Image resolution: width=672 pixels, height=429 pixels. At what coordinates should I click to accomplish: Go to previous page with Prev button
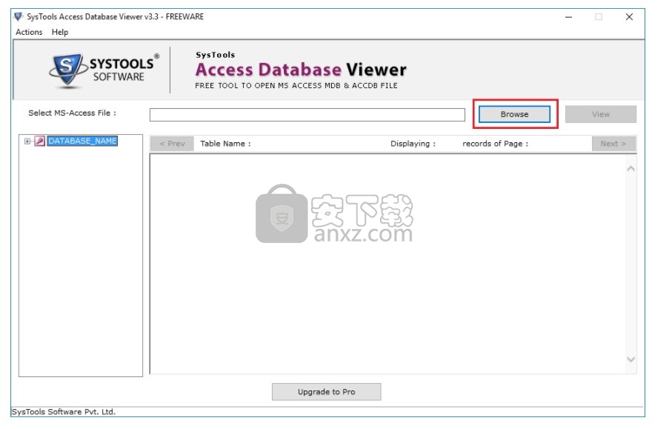tap(173, 144)
